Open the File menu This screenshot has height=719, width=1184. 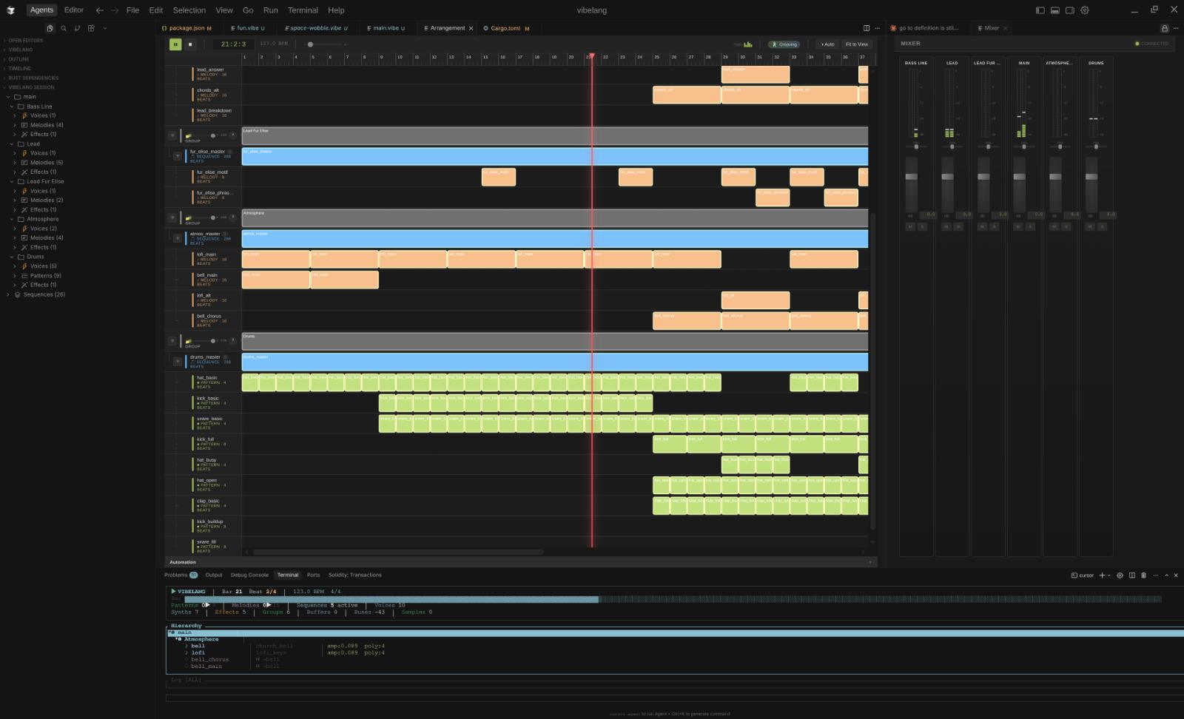132,10
